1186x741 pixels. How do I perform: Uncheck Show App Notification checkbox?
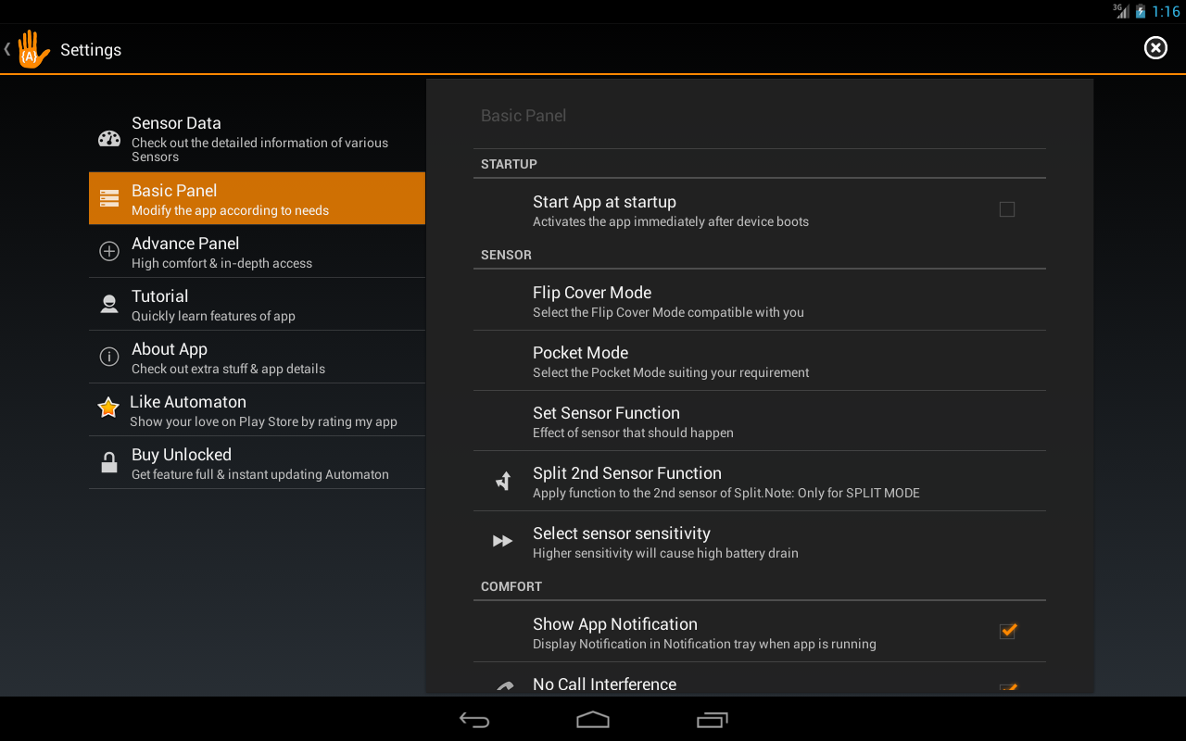tap(1008, 631)
